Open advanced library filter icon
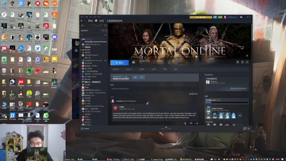The height and width of the screenshot is (161, 286). 105,35
